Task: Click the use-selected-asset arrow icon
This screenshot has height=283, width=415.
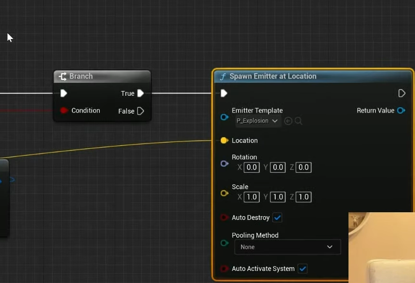Action: click(288, 121)
